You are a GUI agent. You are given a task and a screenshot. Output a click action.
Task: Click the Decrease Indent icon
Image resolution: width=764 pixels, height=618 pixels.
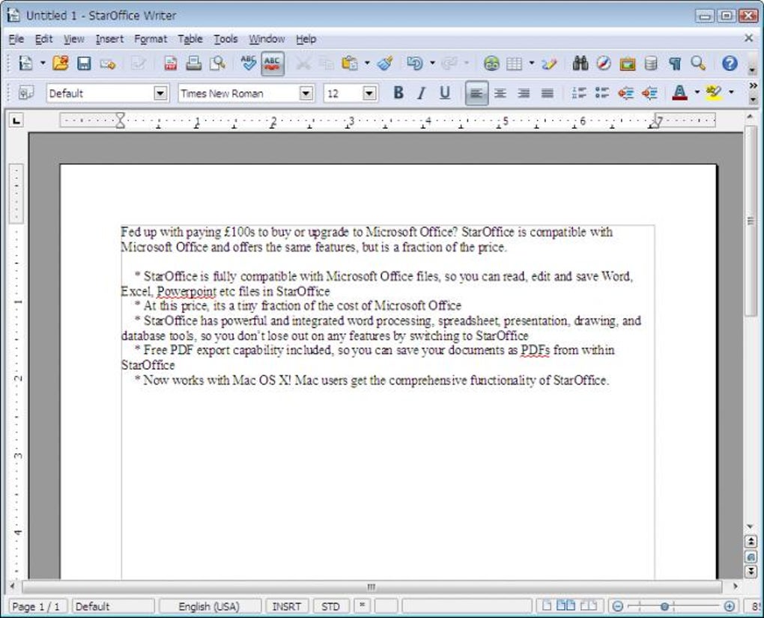[625, 93]
